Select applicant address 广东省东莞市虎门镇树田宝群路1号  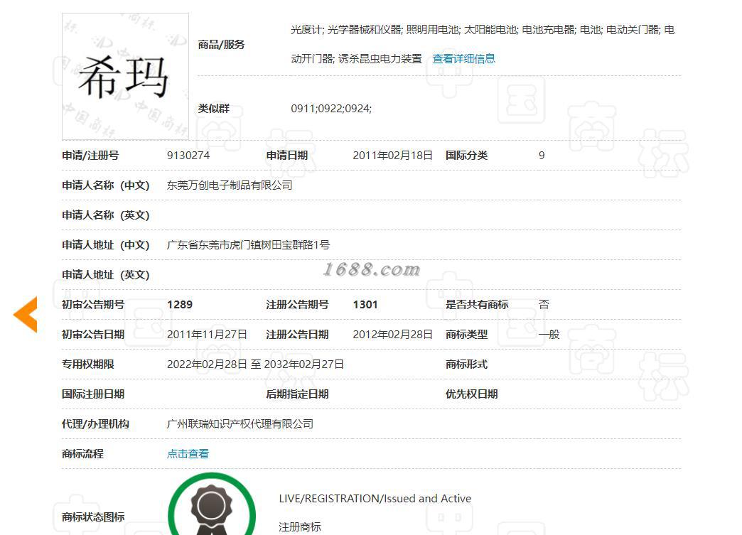tap(249, 245)
